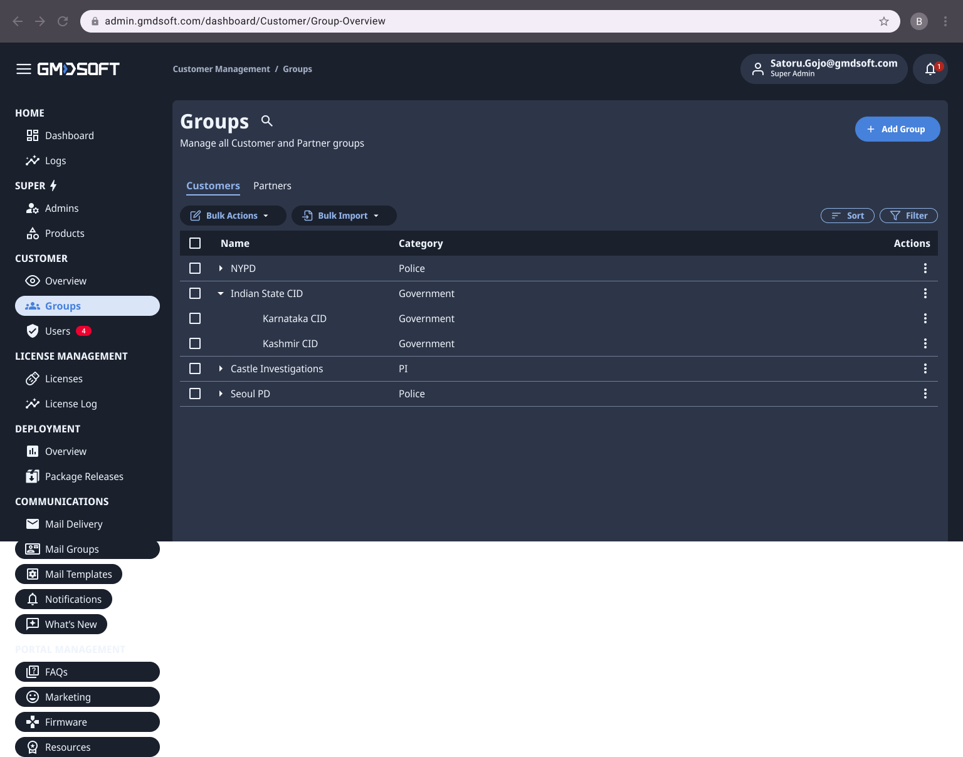
Task: Click the Firmware sidebar icon
Action: [33, 722]
